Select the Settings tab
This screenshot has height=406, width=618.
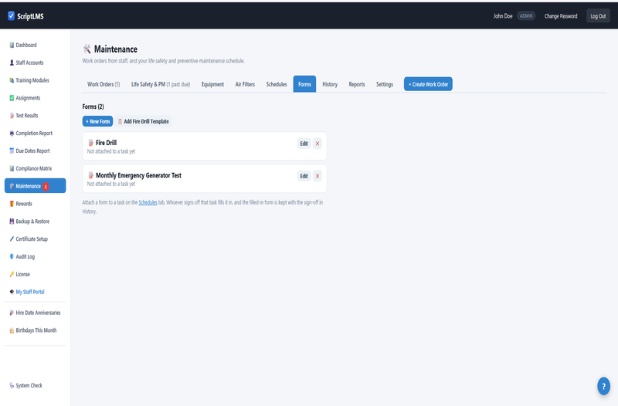(x=384, y=84)
